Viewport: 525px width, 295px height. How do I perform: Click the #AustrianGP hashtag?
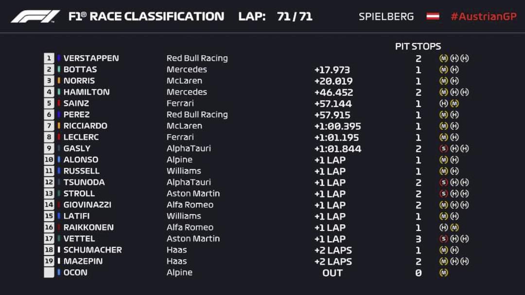click(x=484, y=16)
